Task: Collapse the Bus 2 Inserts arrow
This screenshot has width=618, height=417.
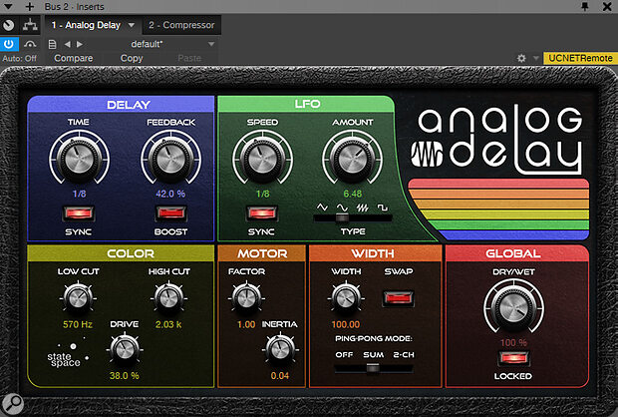Action: pos(8,6)
